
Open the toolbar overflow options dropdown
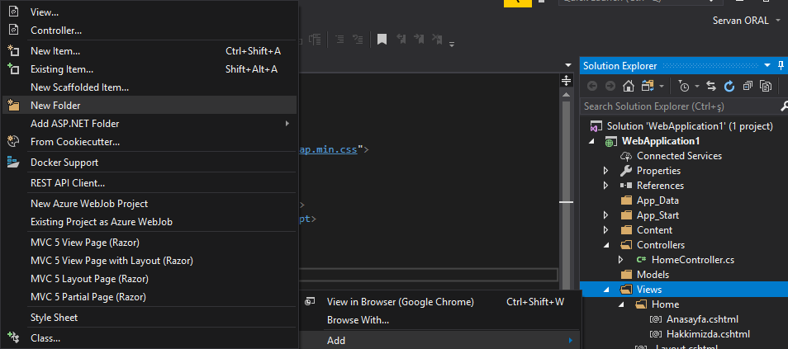coord(452,45)
